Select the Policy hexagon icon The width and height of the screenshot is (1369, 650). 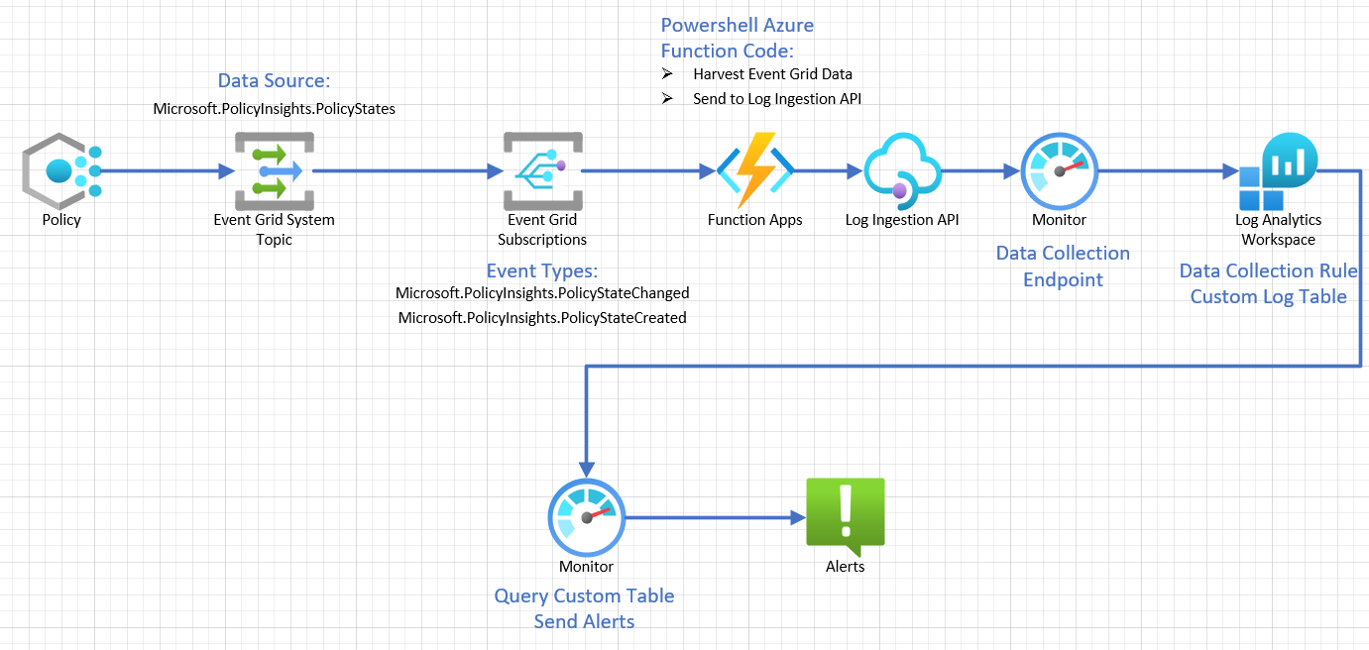click(x=62, y=171)
